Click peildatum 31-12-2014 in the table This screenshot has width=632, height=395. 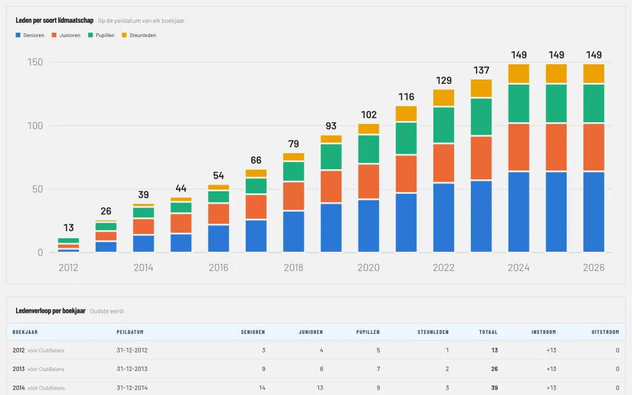pyautogui.click(x=132, y=388)
